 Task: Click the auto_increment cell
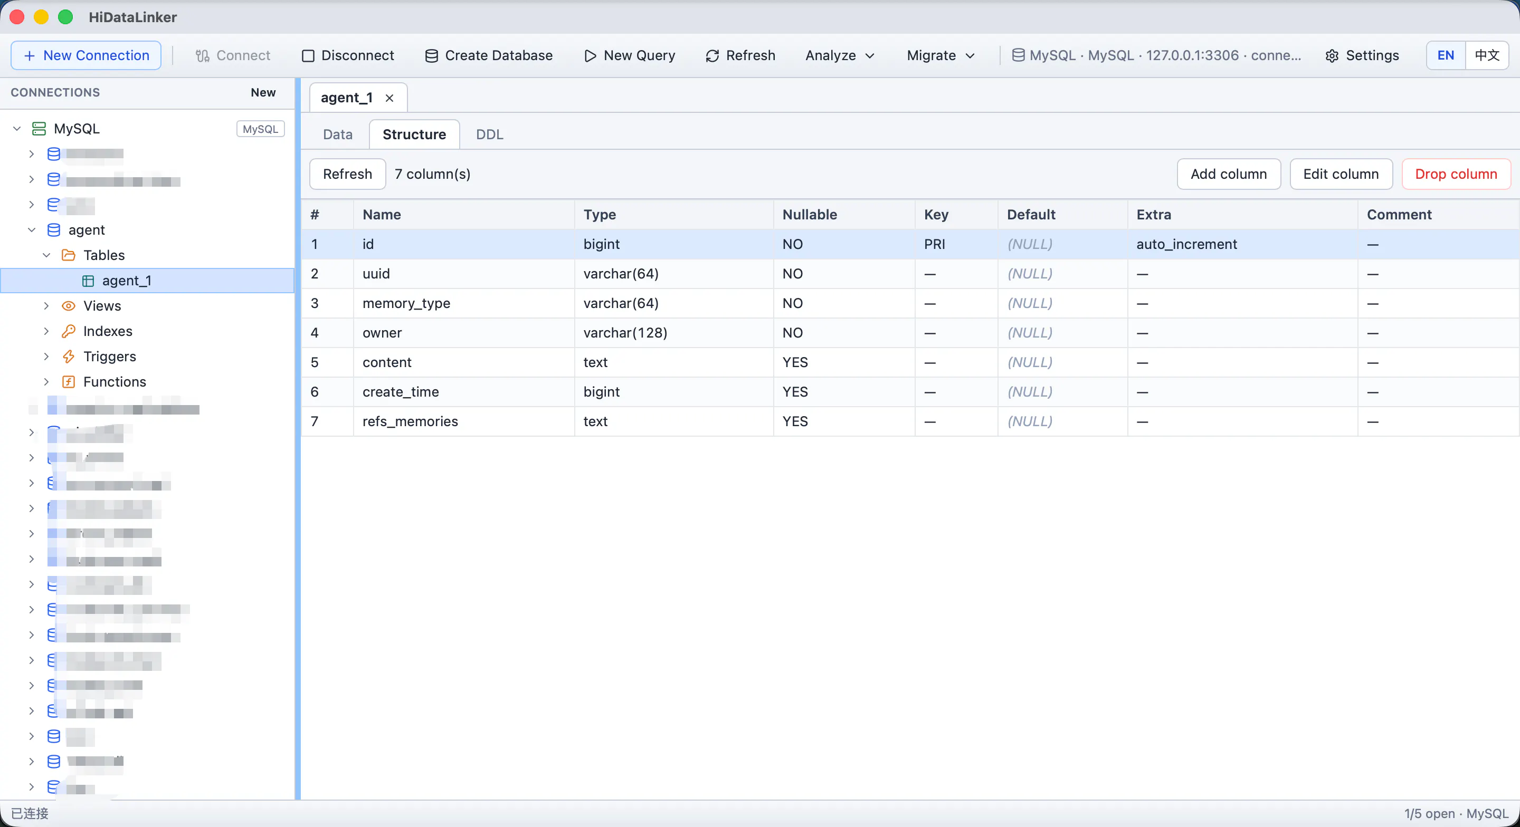tap(1242, 244)
